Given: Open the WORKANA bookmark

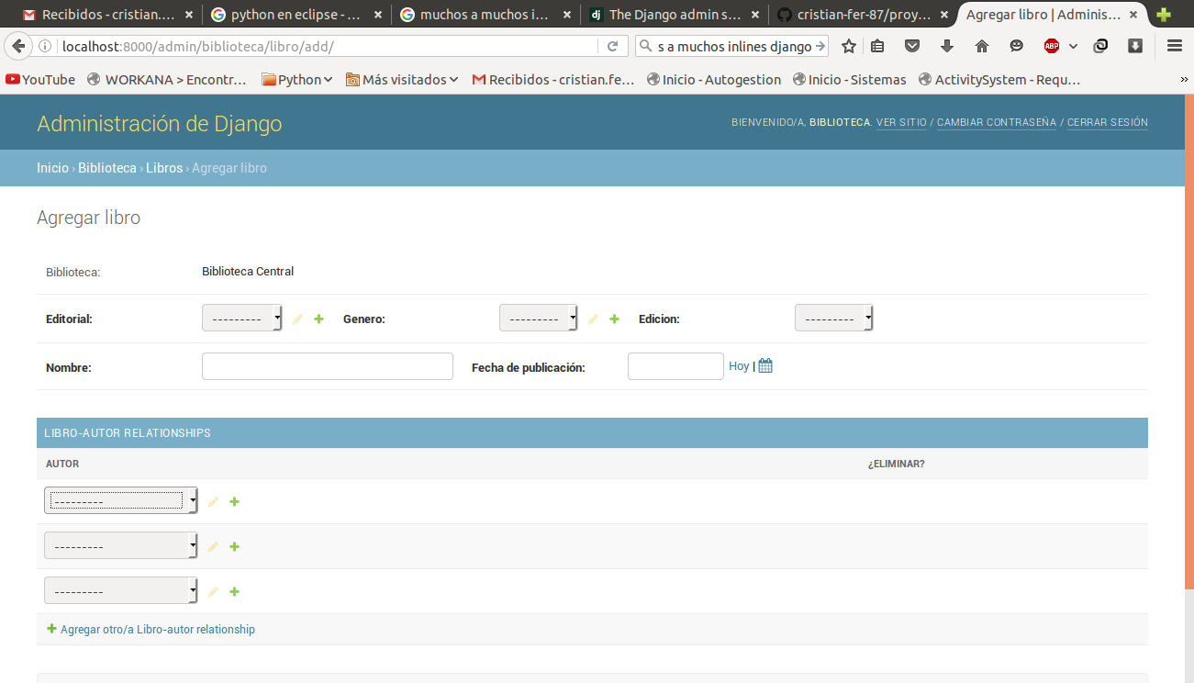Looking at the screenshot, I should (167, 80).
